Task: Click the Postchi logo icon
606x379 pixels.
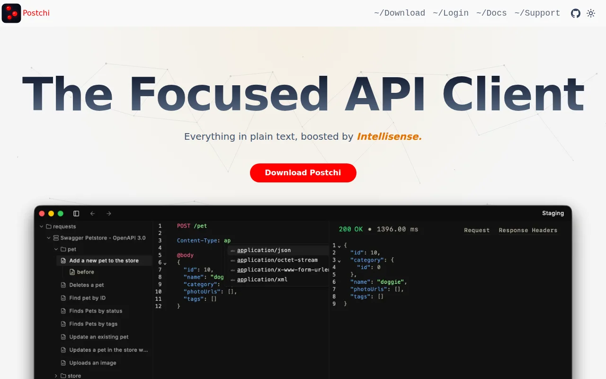Action: click(11, 13)
